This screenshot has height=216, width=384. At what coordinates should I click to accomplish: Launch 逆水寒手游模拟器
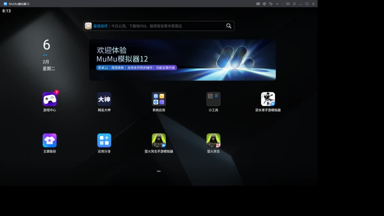tap(268, 99)
